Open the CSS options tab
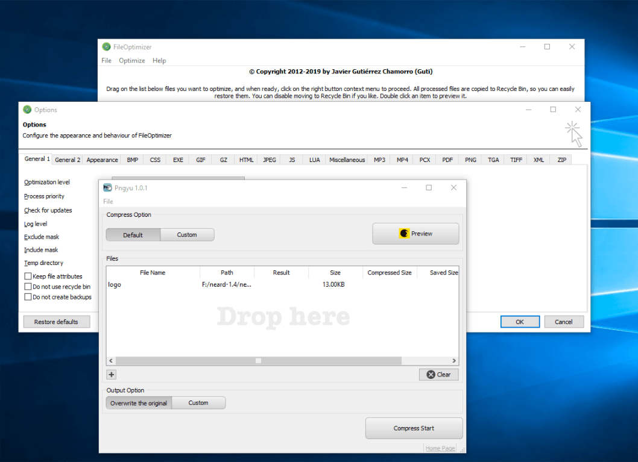638x462 pixels. tap(155, 160)
